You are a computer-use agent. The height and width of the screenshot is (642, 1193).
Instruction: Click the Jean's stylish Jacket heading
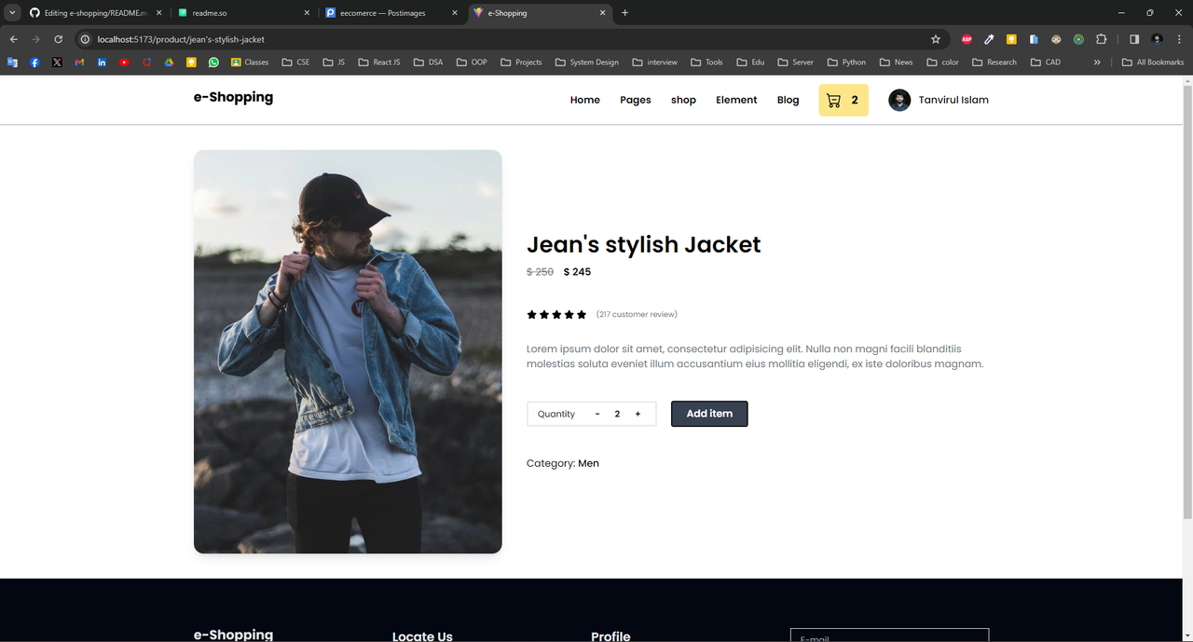coord(643,244)
